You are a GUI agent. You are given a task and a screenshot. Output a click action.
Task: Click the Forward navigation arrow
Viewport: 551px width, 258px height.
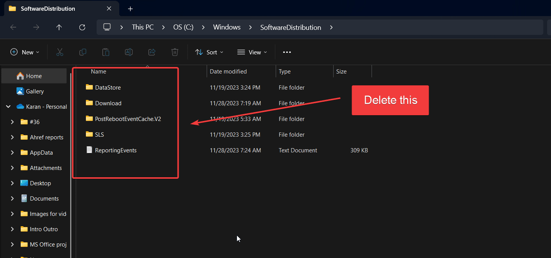tap(36, 27)
